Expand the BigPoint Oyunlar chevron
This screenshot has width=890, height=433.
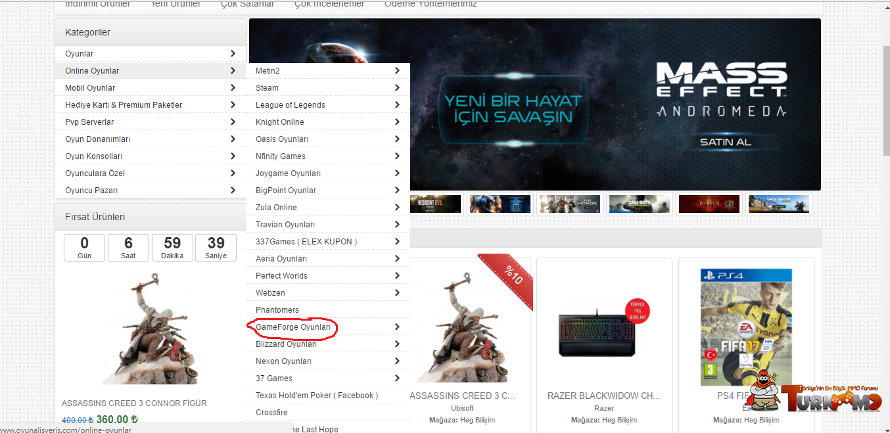tap(397, 190)
